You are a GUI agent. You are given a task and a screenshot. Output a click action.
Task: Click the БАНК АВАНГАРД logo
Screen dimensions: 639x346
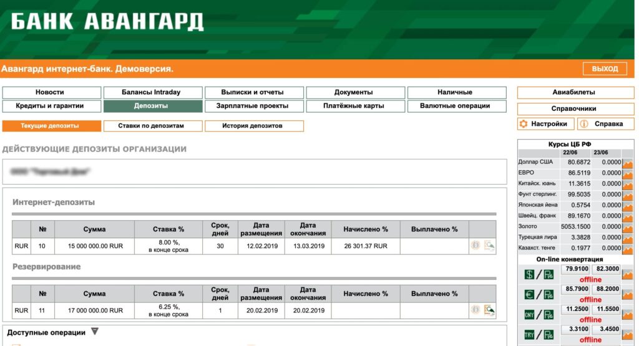coord(107,22)
